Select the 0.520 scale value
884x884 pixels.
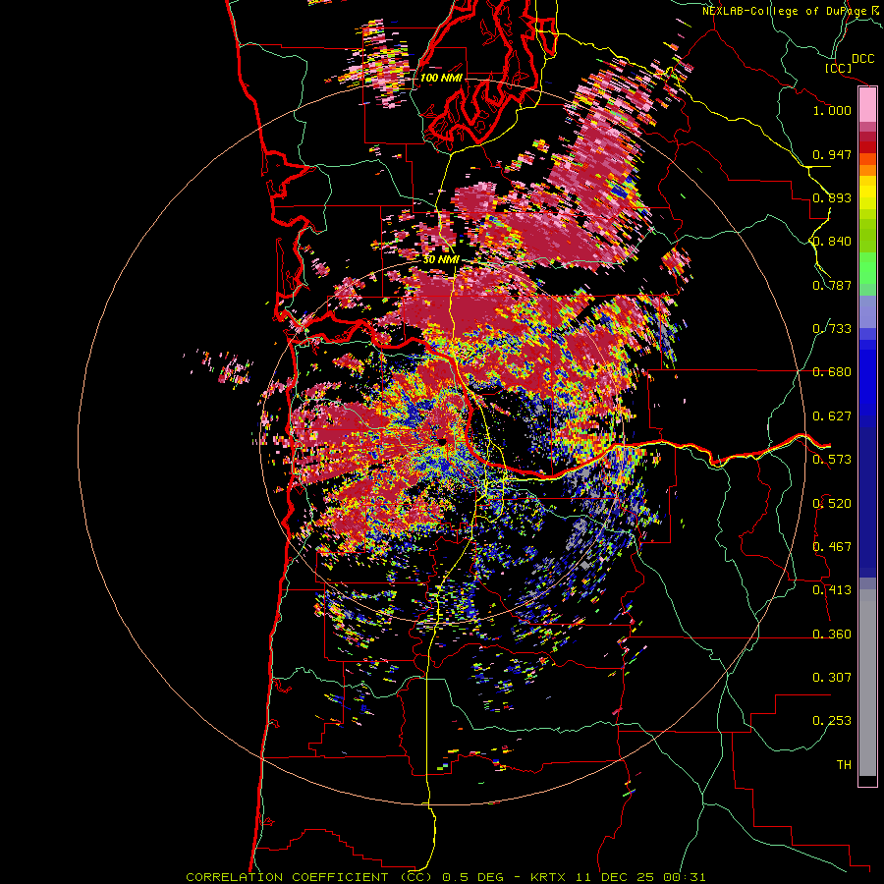tap(832, 504)
